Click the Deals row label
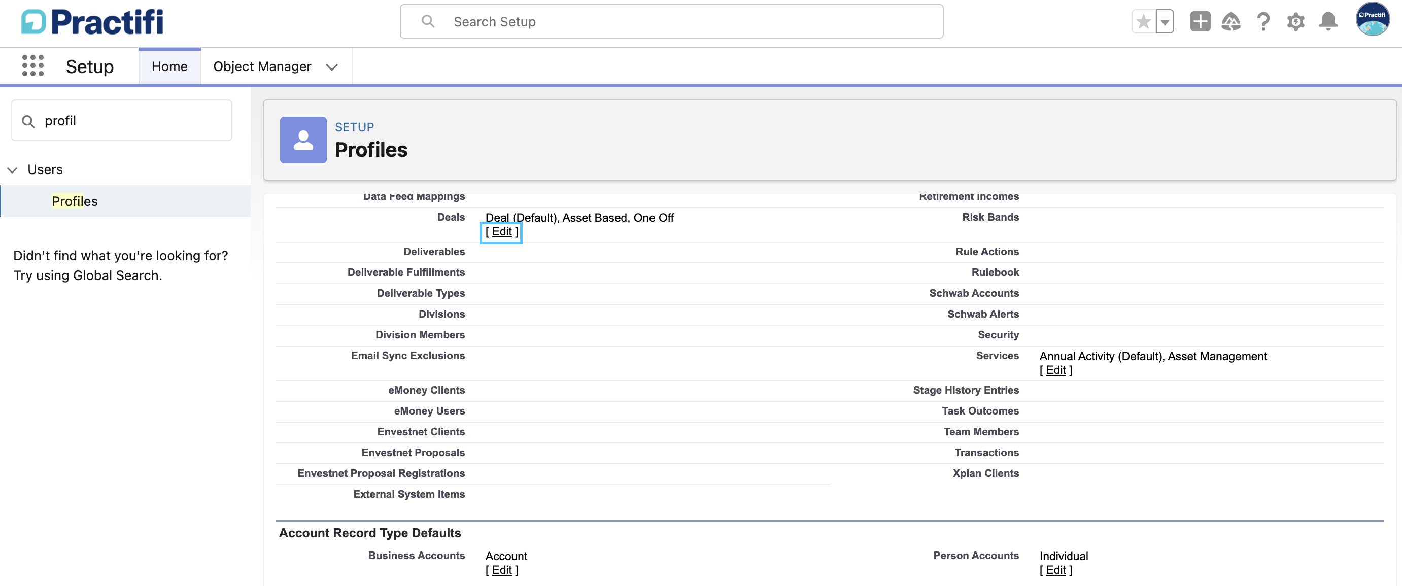 (451, 217)
